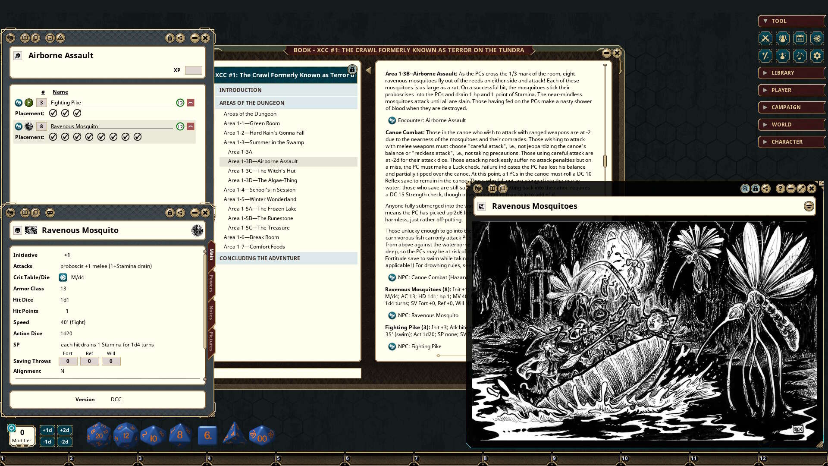Roll the d8 die

(x=179, y=435)
